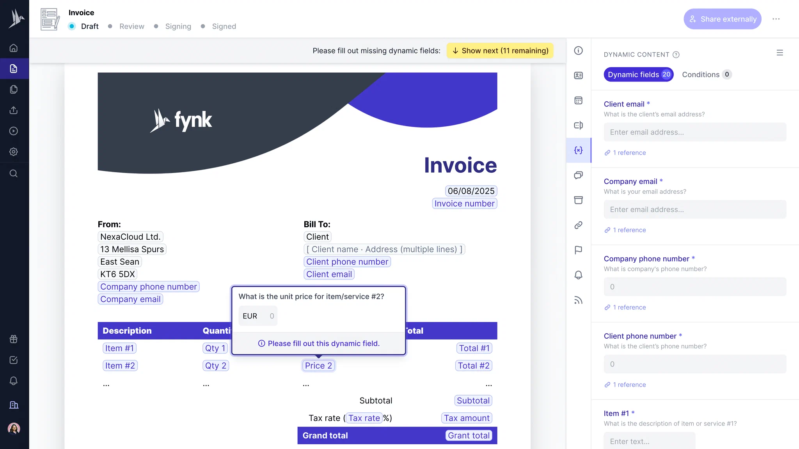Select the Dynamic fields tab
Viewport: 799px width, 449px height.
pyautogui.click(x=639, y=74)
